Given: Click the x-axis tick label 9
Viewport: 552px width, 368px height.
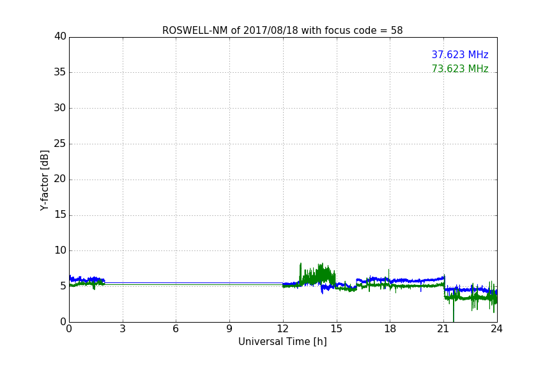Looking at the screenshot, I should (x=229, y=329).
